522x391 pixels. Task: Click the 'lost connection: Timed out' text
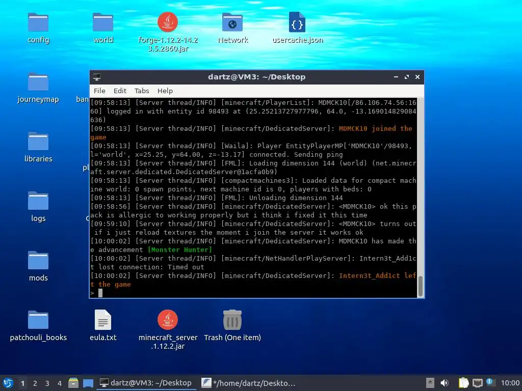pyautogui.click(x=151, y=267)
